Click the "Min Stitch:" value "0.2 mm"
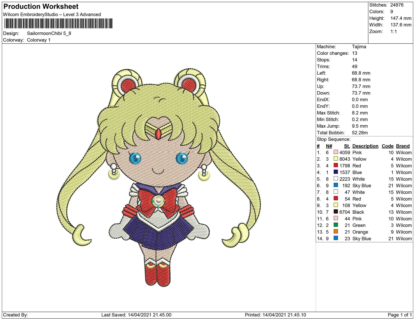The height and width of the screenshot is (319, 415). click(x=360, y=119)
